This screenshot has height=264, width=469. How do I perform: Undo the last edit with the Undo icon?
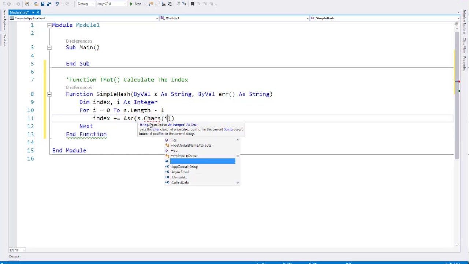tap(57, 4)
